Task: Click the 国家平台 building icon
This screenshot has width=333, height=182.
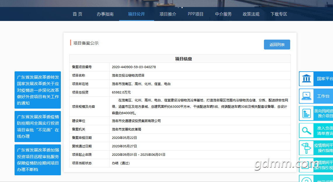Action: 306,79
